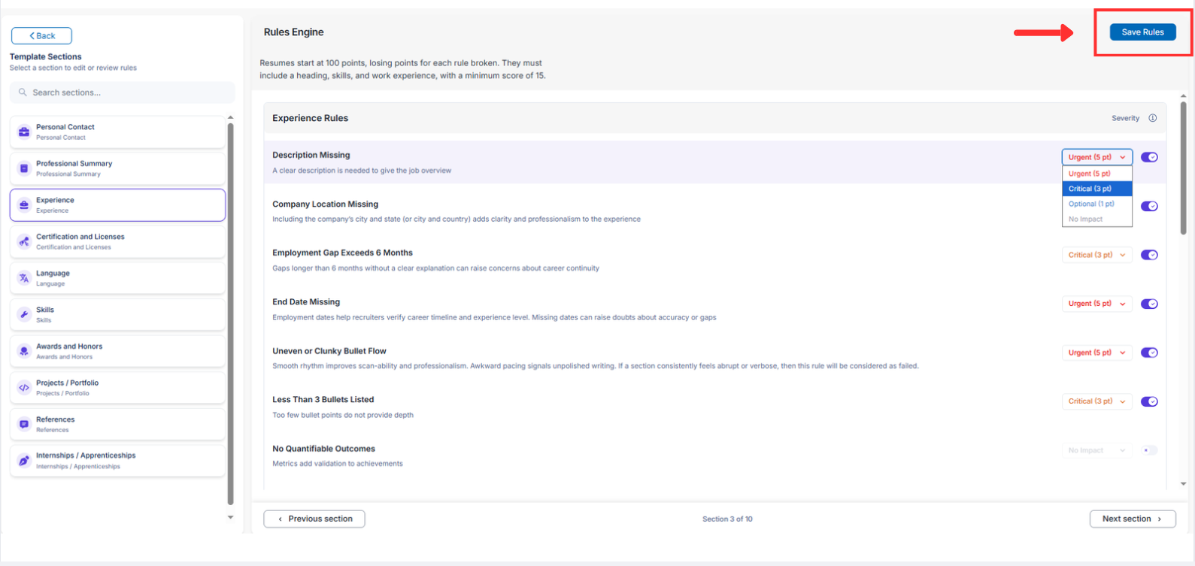The height and width of the screenshot is (566, 1195).
Task: Click the Save Rules button
Action: (1142, 32)
